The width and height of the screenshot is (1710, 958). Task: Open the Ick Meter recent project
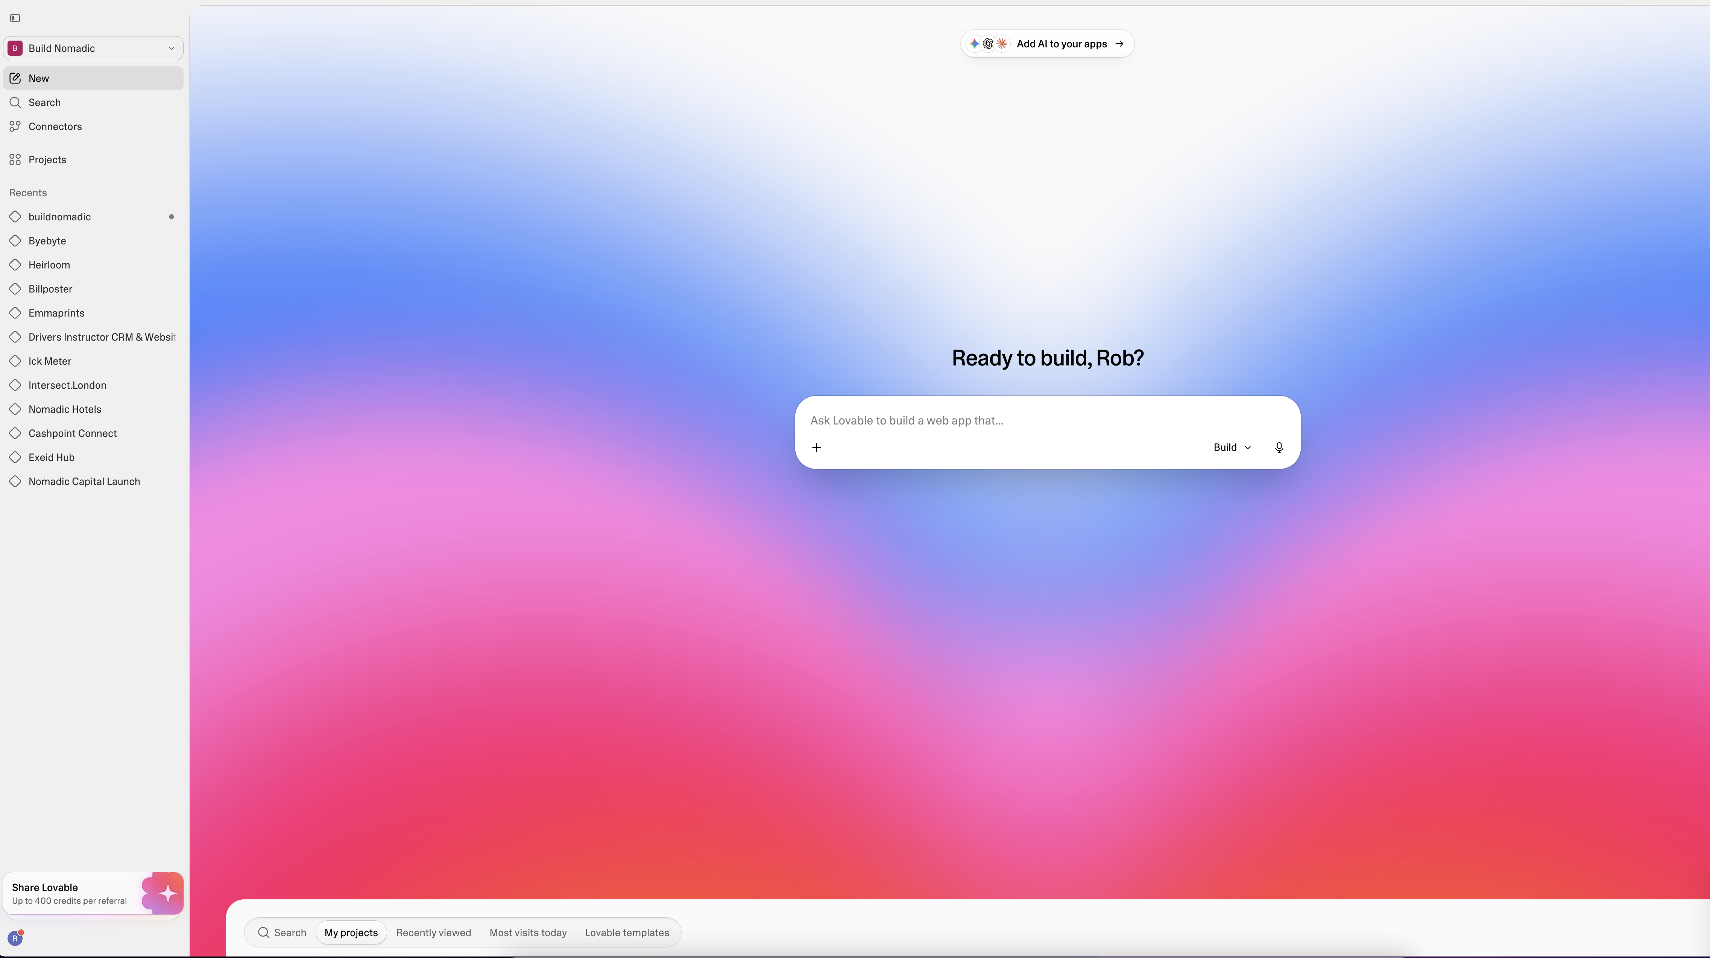(93, 362)
